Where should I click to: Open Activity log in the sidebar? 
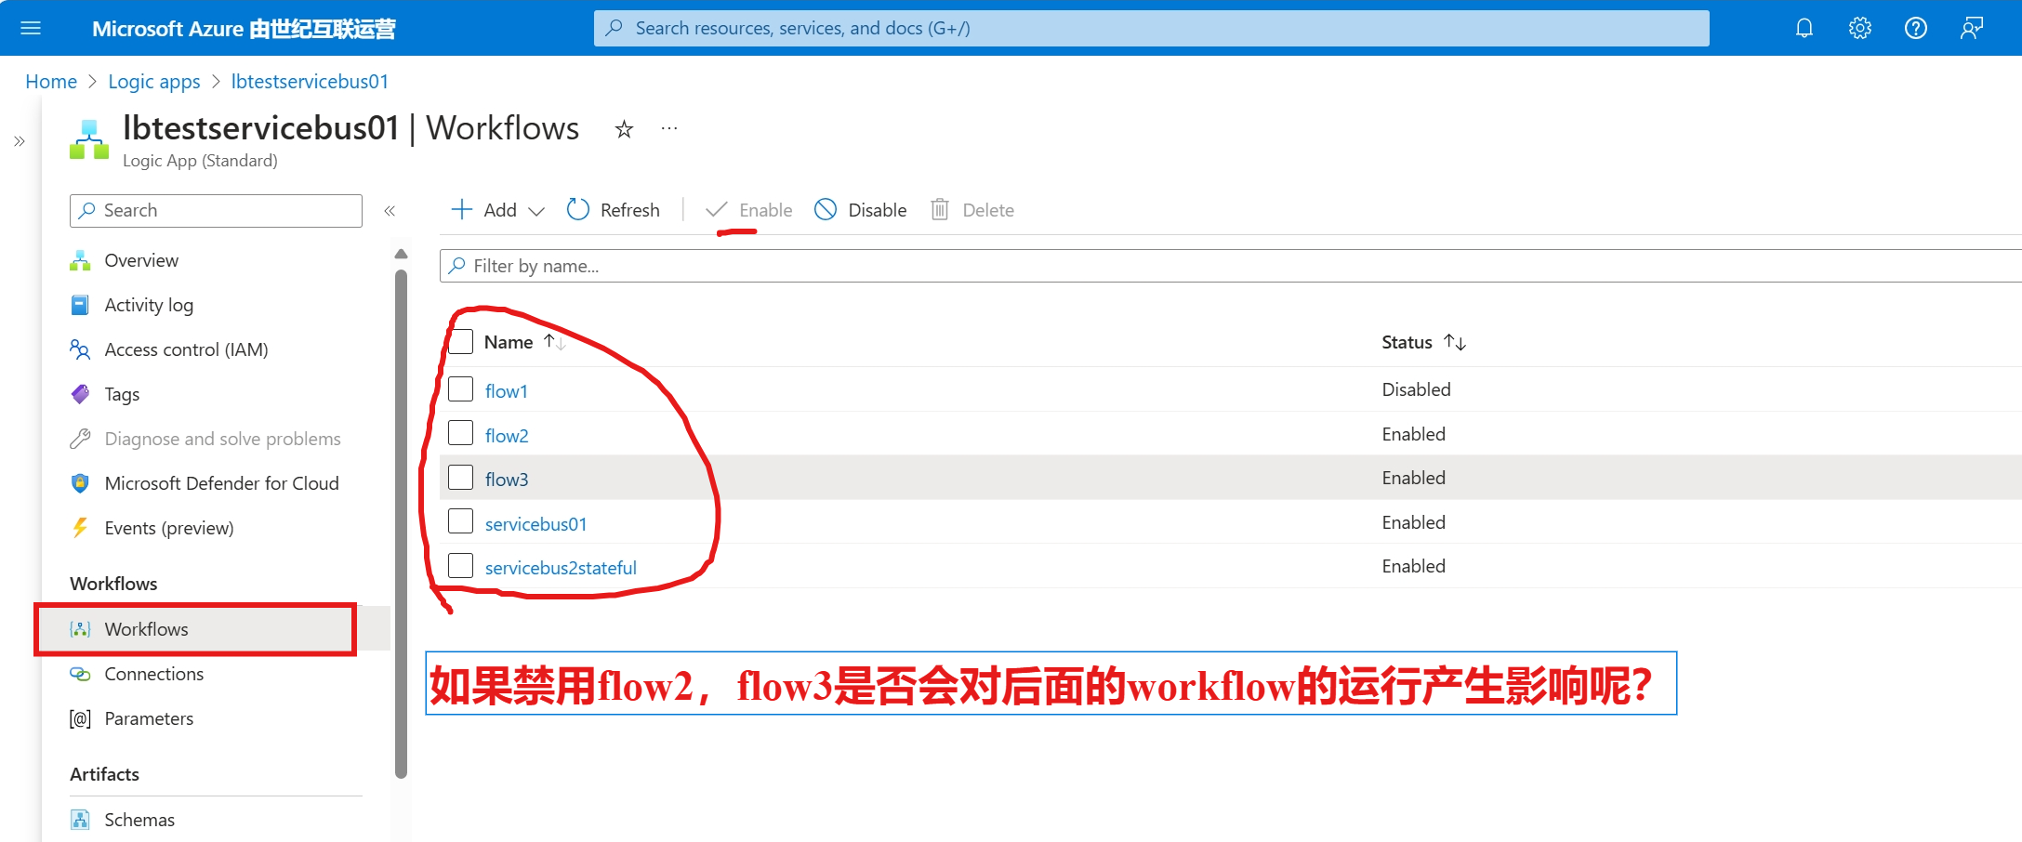click(x=149, y=305)
